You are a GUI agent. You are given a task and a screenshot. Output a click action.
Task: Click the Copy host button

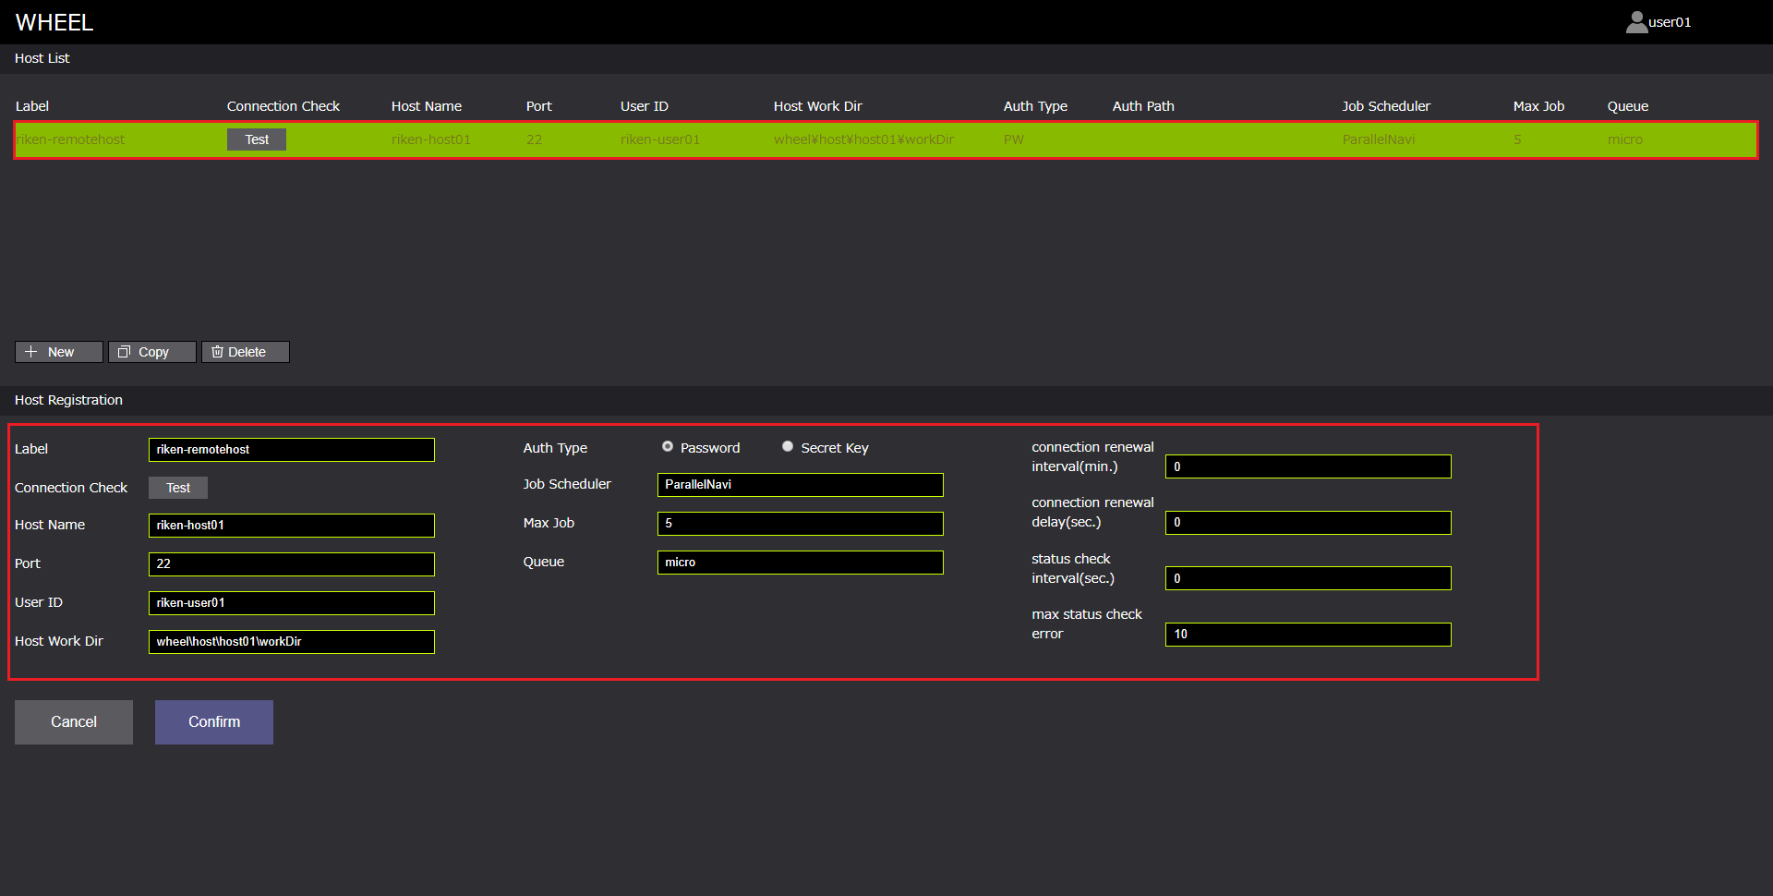pos(151,352)
